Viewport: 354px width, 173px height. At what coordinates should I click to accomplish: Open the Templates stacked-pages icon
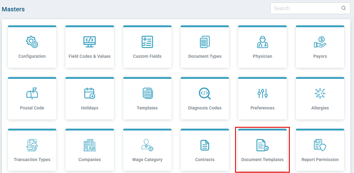[x=148, y=94]
